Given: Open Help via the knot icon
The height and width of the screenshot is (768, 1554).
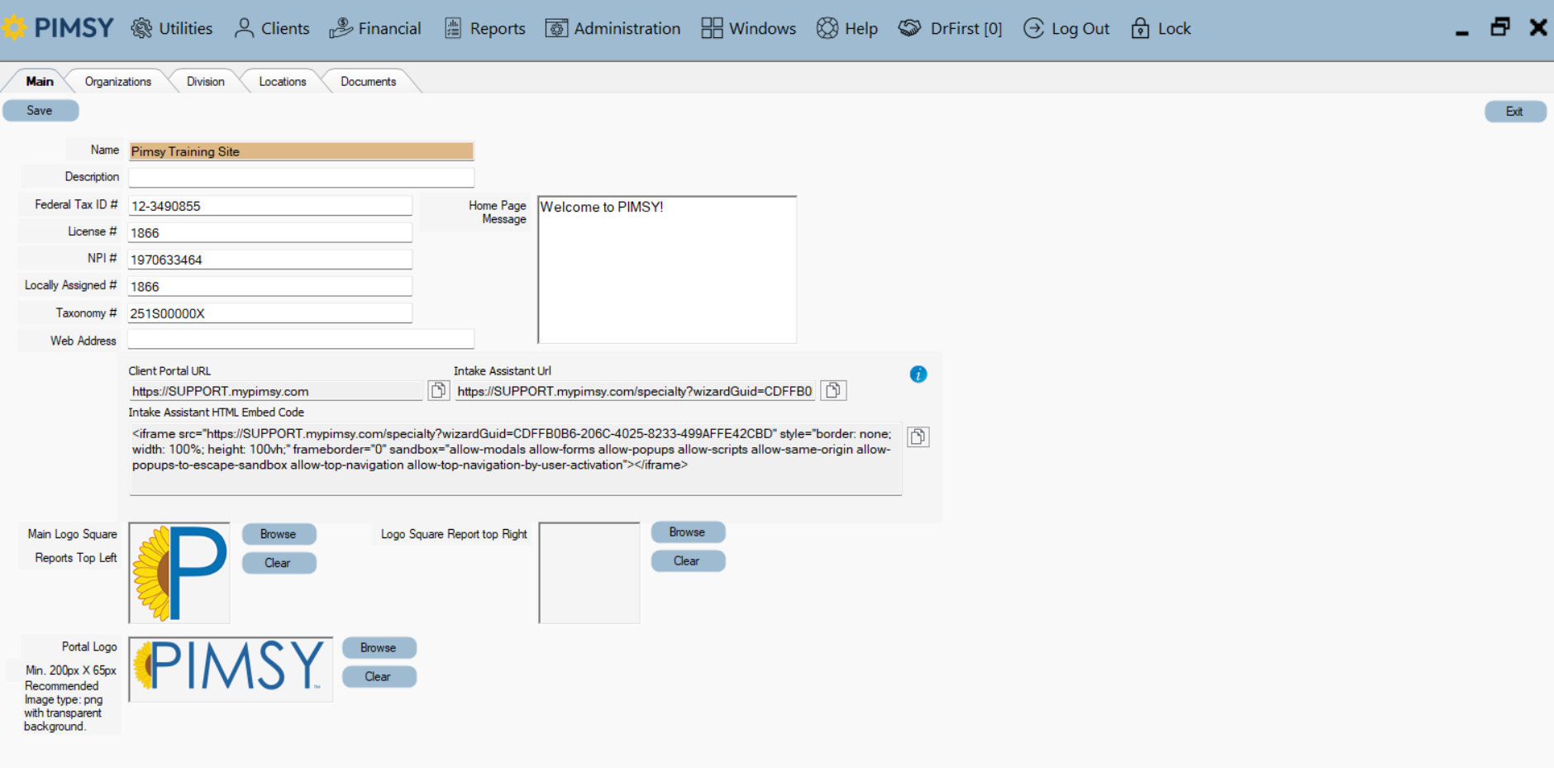Looking at the screenshot, I should [826, 27].
